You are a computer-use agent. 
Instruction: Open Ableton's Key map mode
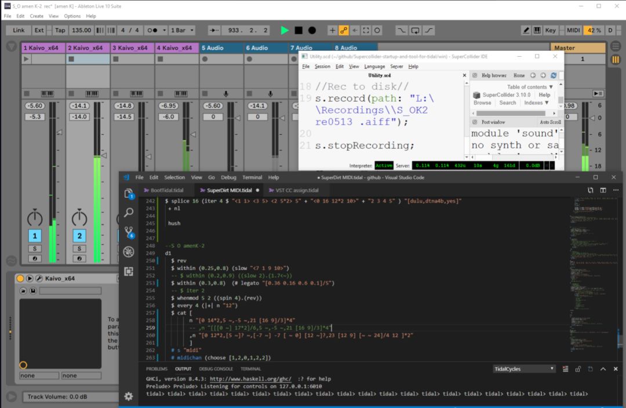tap(550, 30)
